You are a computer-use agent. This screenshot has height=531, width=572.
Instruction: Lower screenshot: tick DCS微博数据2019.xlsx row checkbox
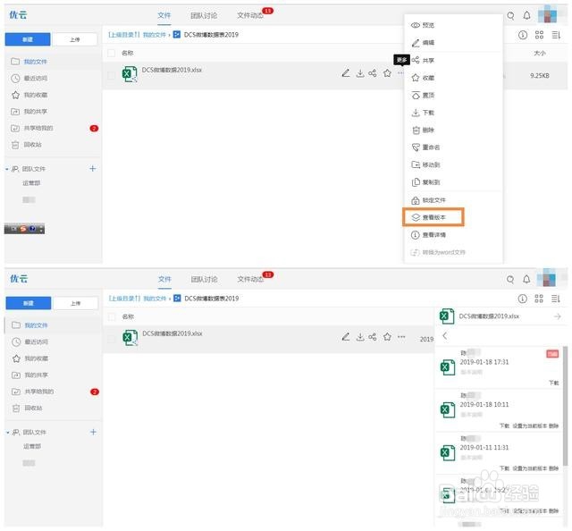coord(112,339)
